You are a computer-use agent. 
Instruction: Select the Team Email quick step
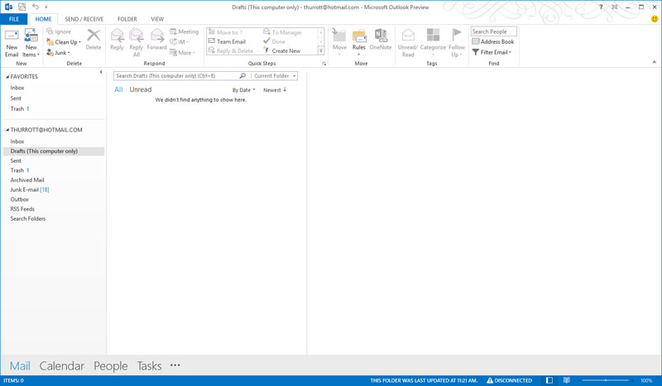pos(227,41)
